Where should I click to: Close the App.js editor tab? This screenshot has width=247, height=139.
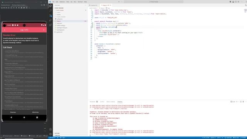point(111,5)
